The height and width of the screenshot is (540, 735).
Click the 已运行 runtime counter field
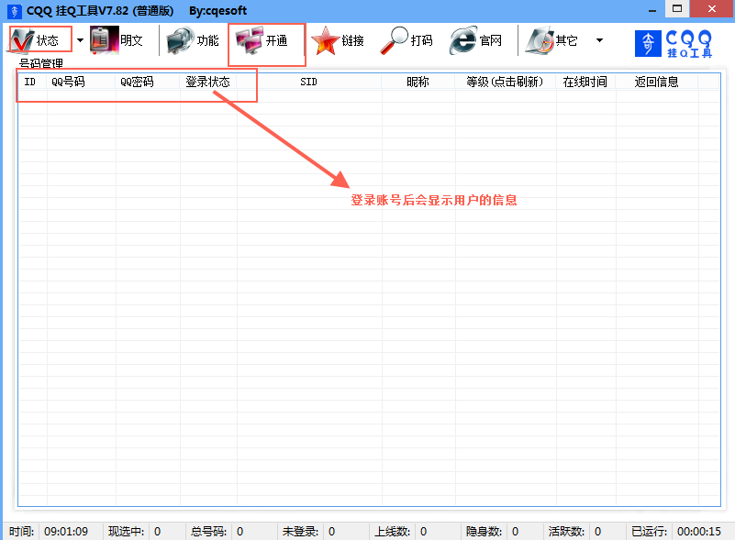pos(672,531)
